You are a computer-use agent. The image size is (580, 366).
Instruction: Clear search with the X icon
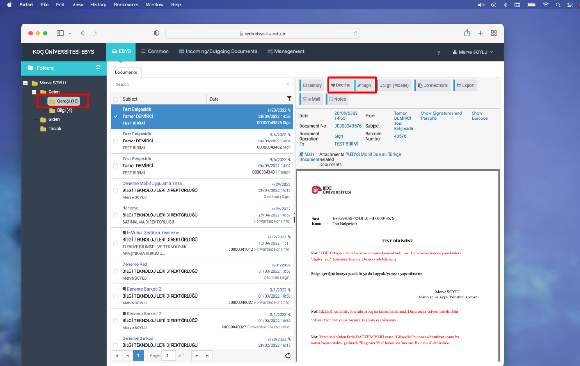(288, 84)
